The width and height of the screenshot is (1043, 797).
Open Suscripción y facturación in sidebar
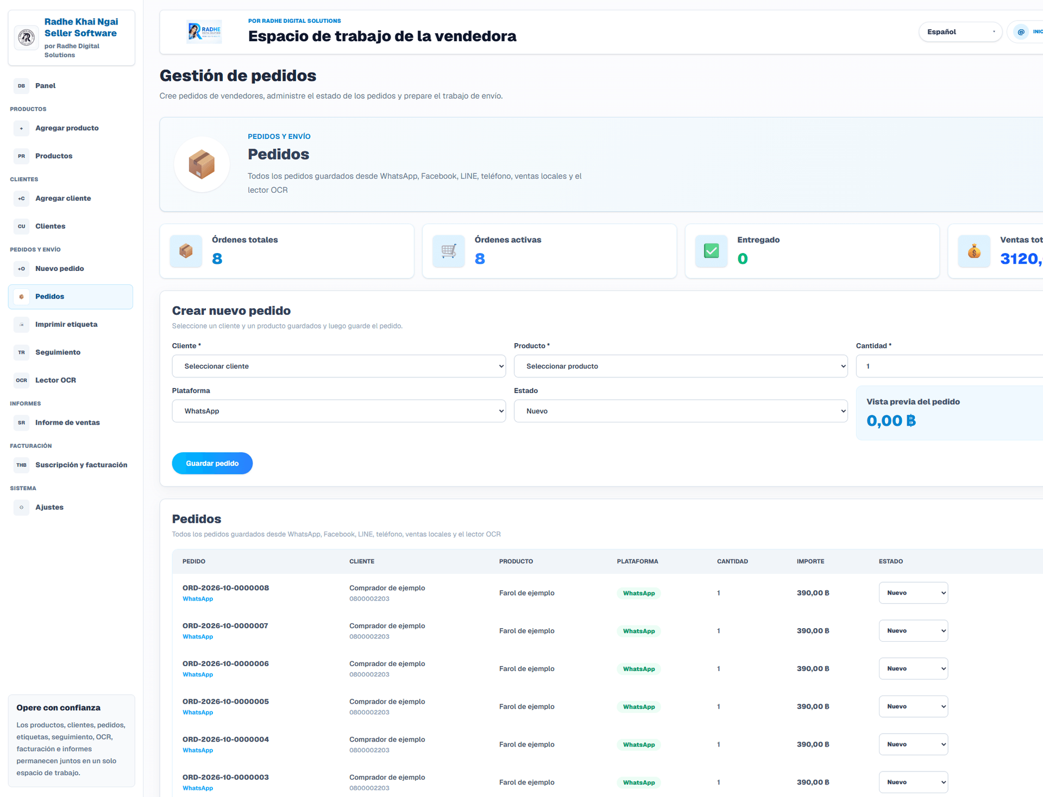click(71, 465)
